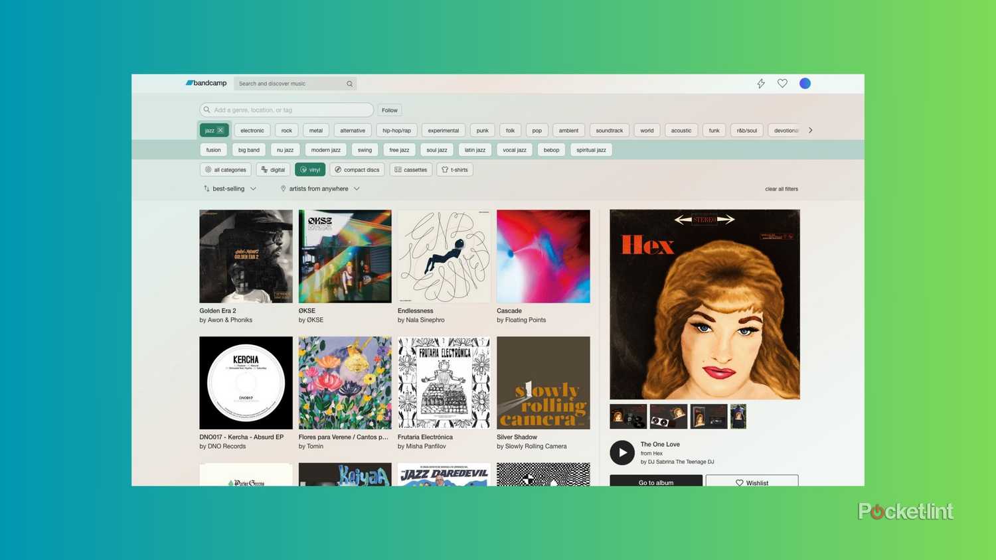Open your wishlist via the heart icon

point(782,83)
